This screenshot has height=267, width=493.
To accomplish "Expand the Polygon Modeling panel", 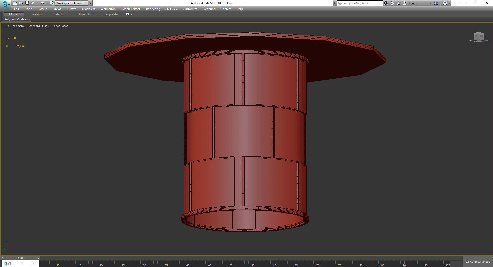I will [17, 19].
